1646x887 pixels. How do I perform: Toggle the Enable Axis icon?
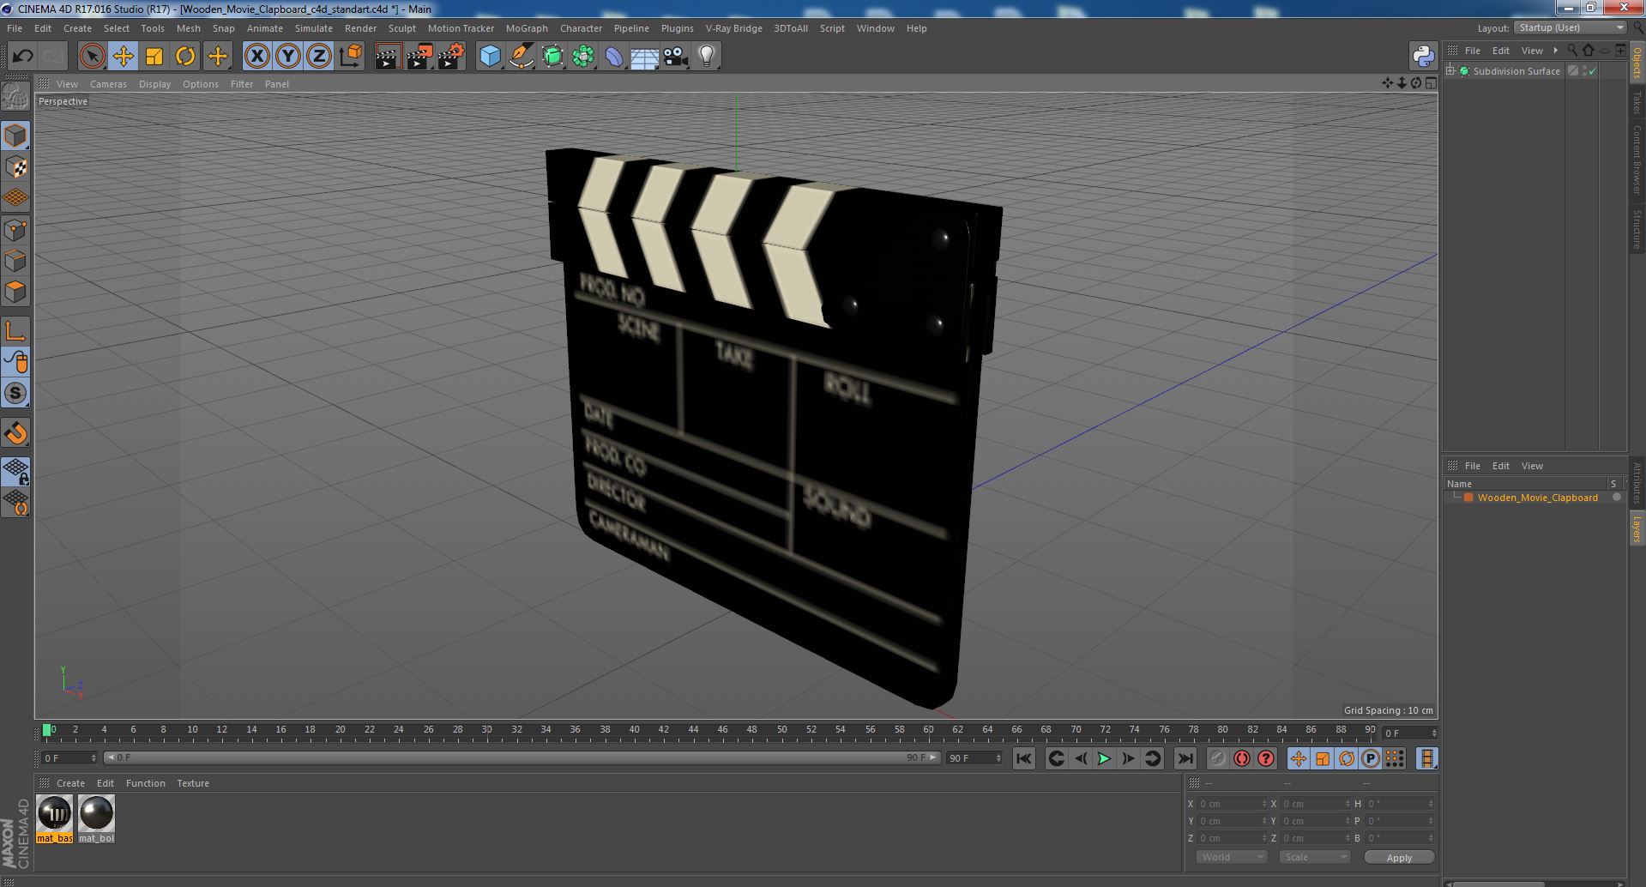click(15, 331)
